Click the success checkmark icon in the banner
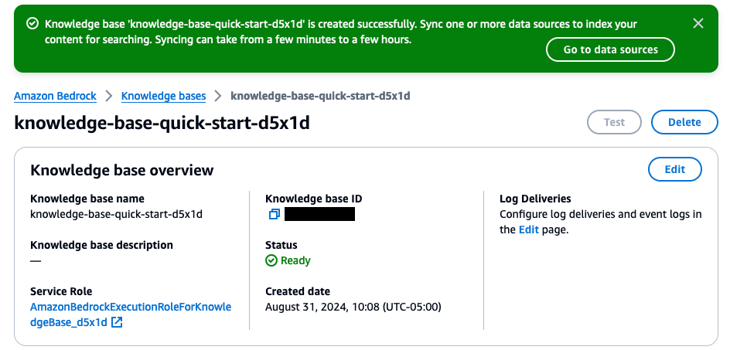This screenshot has width=730, height=350. (32, 24)
